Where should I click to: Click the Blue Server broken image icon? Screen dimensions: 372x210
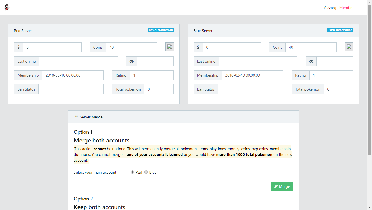(349, 47)
